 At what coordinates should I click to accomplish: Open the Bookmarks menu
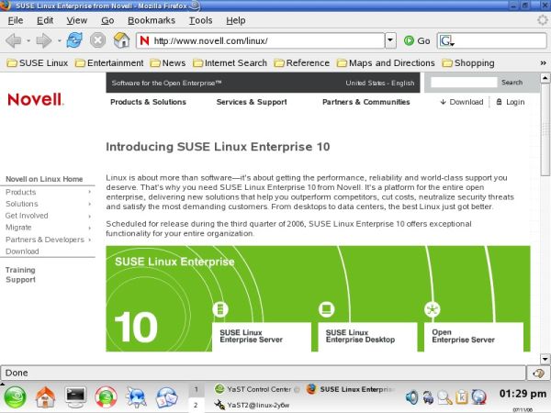[x=152, y=20]
